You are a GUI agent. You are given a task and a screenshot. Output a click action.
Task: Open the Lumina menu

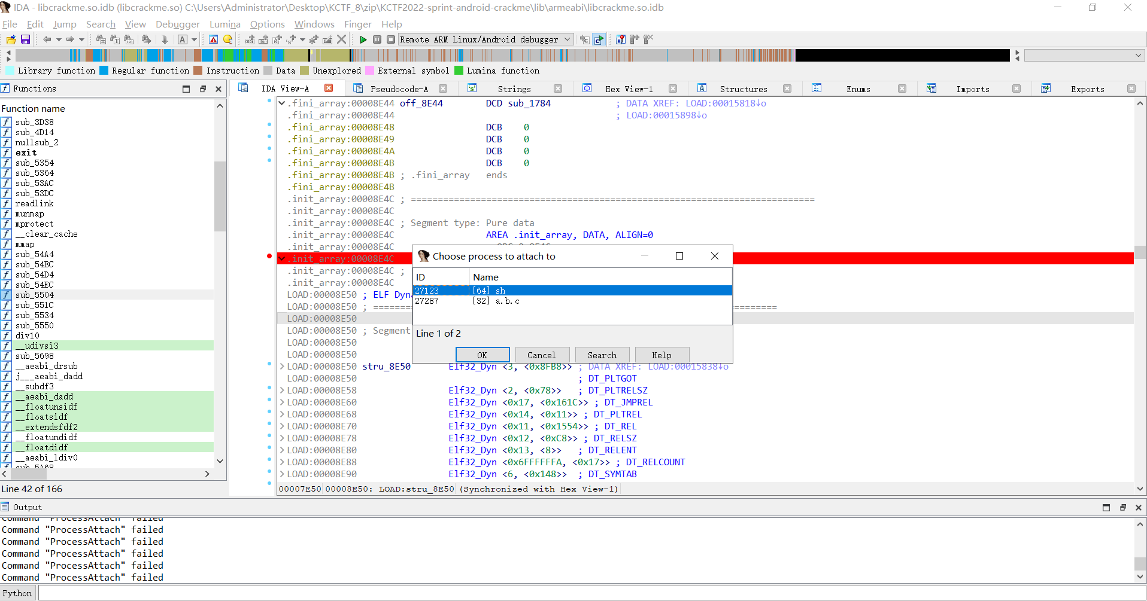coord(225,25)
